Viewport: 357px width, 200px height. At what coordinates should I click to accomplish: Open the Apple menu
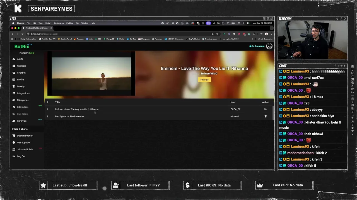coord(13,23)
